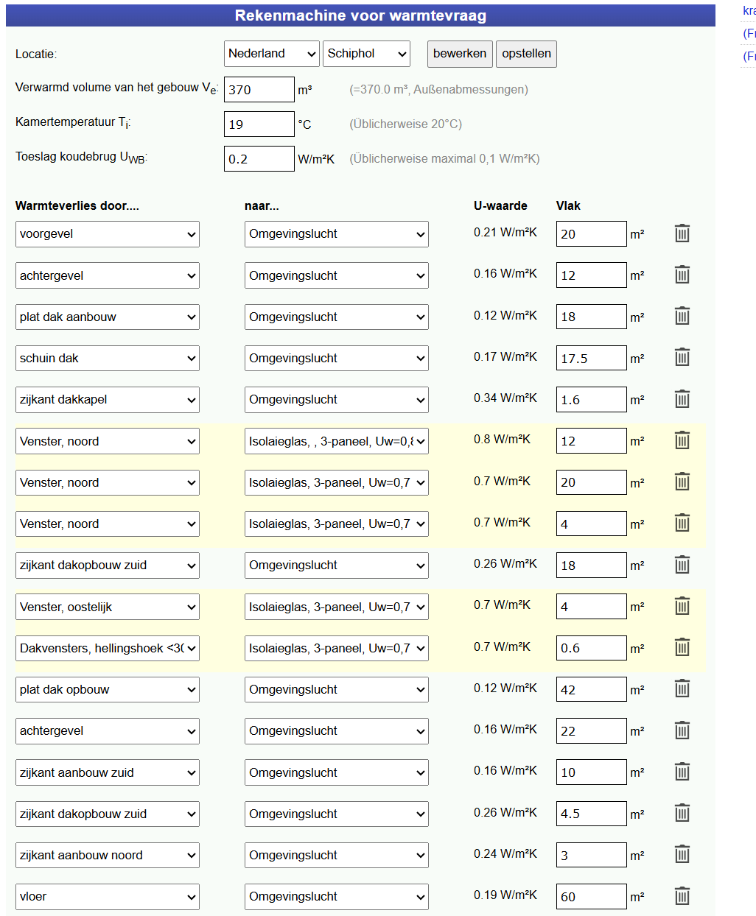Edit the Kamertemperatuur value field
The height and width of the screenshot is (916, 756).
point(259,124)
